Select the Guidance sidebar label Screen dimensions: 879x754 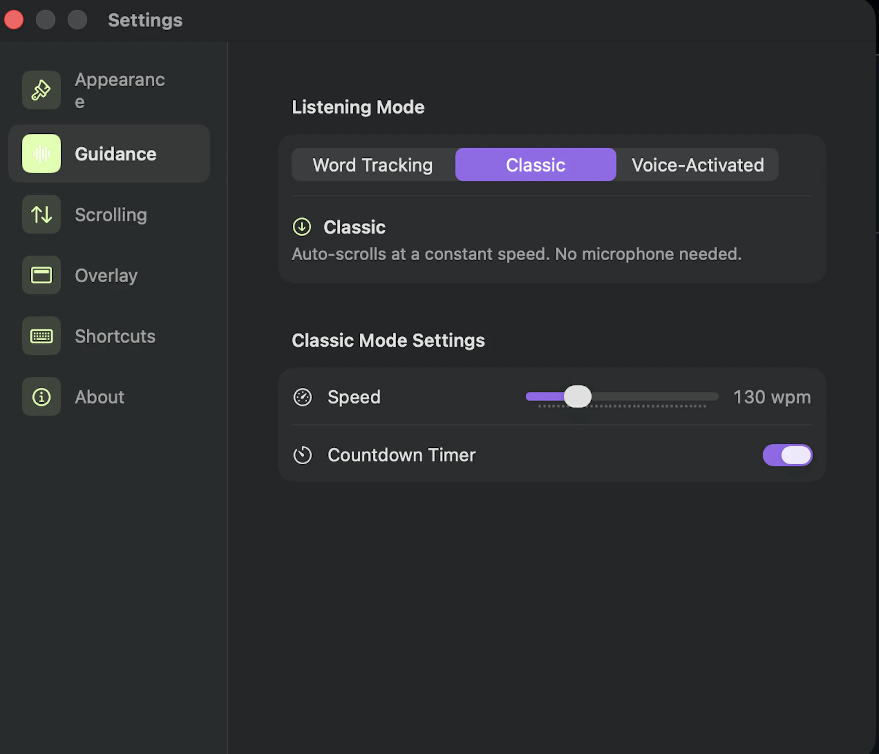click(115, 154)
